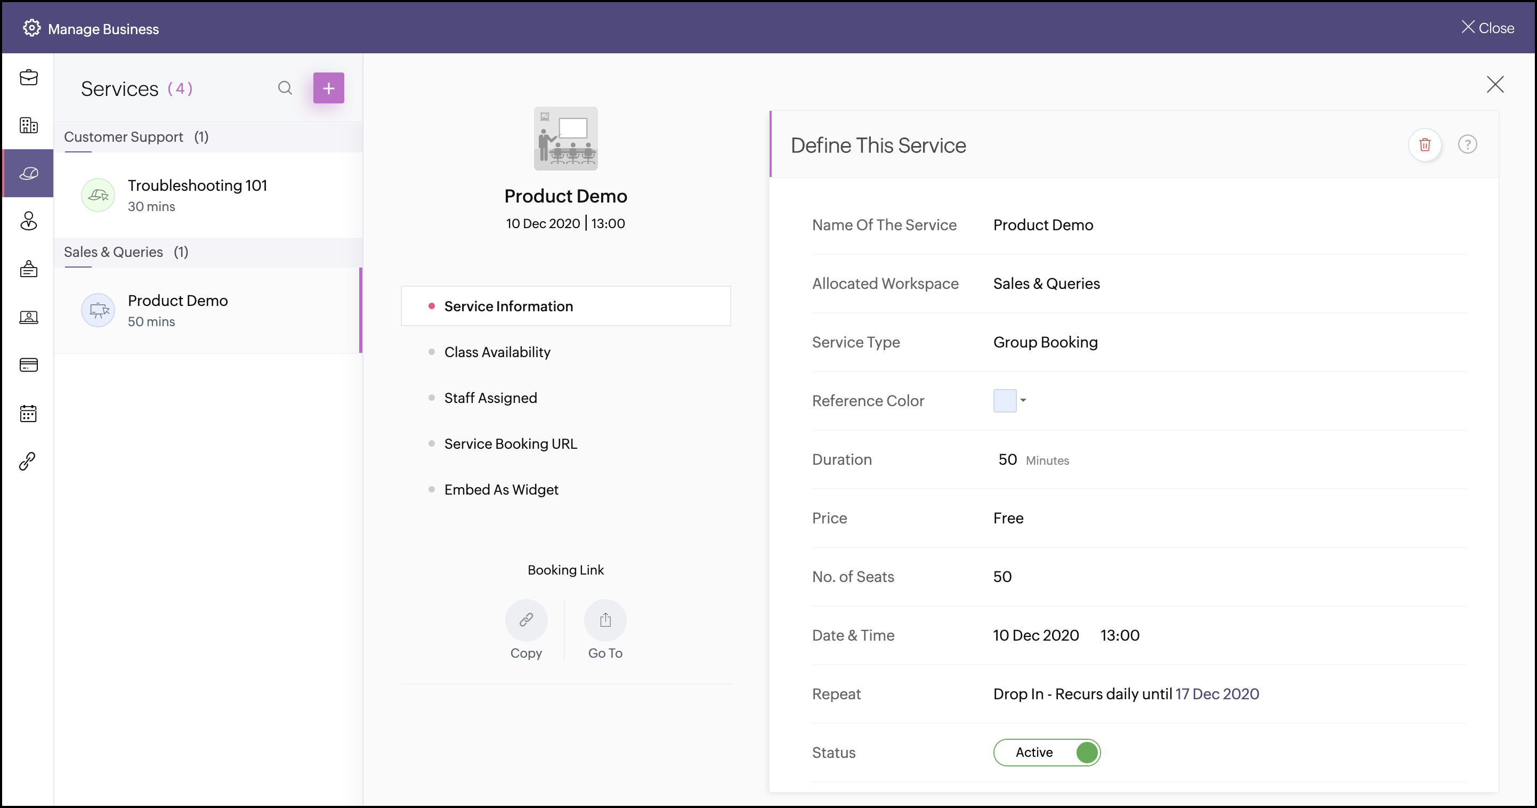Open the link integrations sidebar icon
Screen dimensions: 1537x808
click(x=28, y=460)
